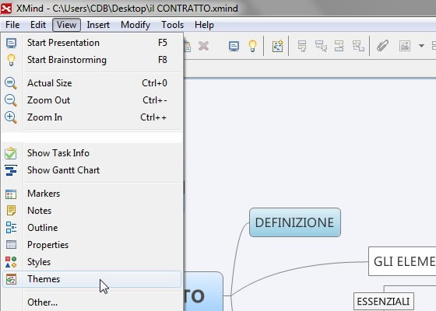Screen dimensions: 436x311
Task: Click the presentation monitor icon in toolbar
Action: [x=234, y=46]
